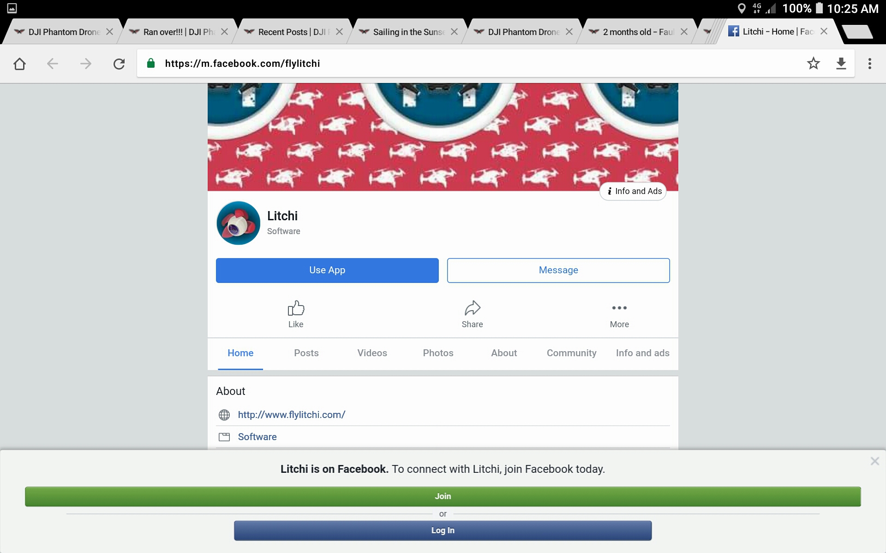The height and width of the screenshot is (553, 886).
Task: Dismiss the join Facebook banner
Action: (874, 461)
